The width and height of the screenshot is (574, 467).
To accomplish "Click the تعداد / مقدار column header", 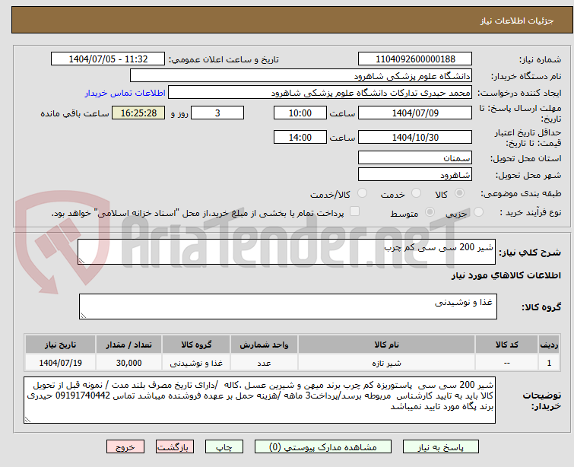I will click(128, 345).
